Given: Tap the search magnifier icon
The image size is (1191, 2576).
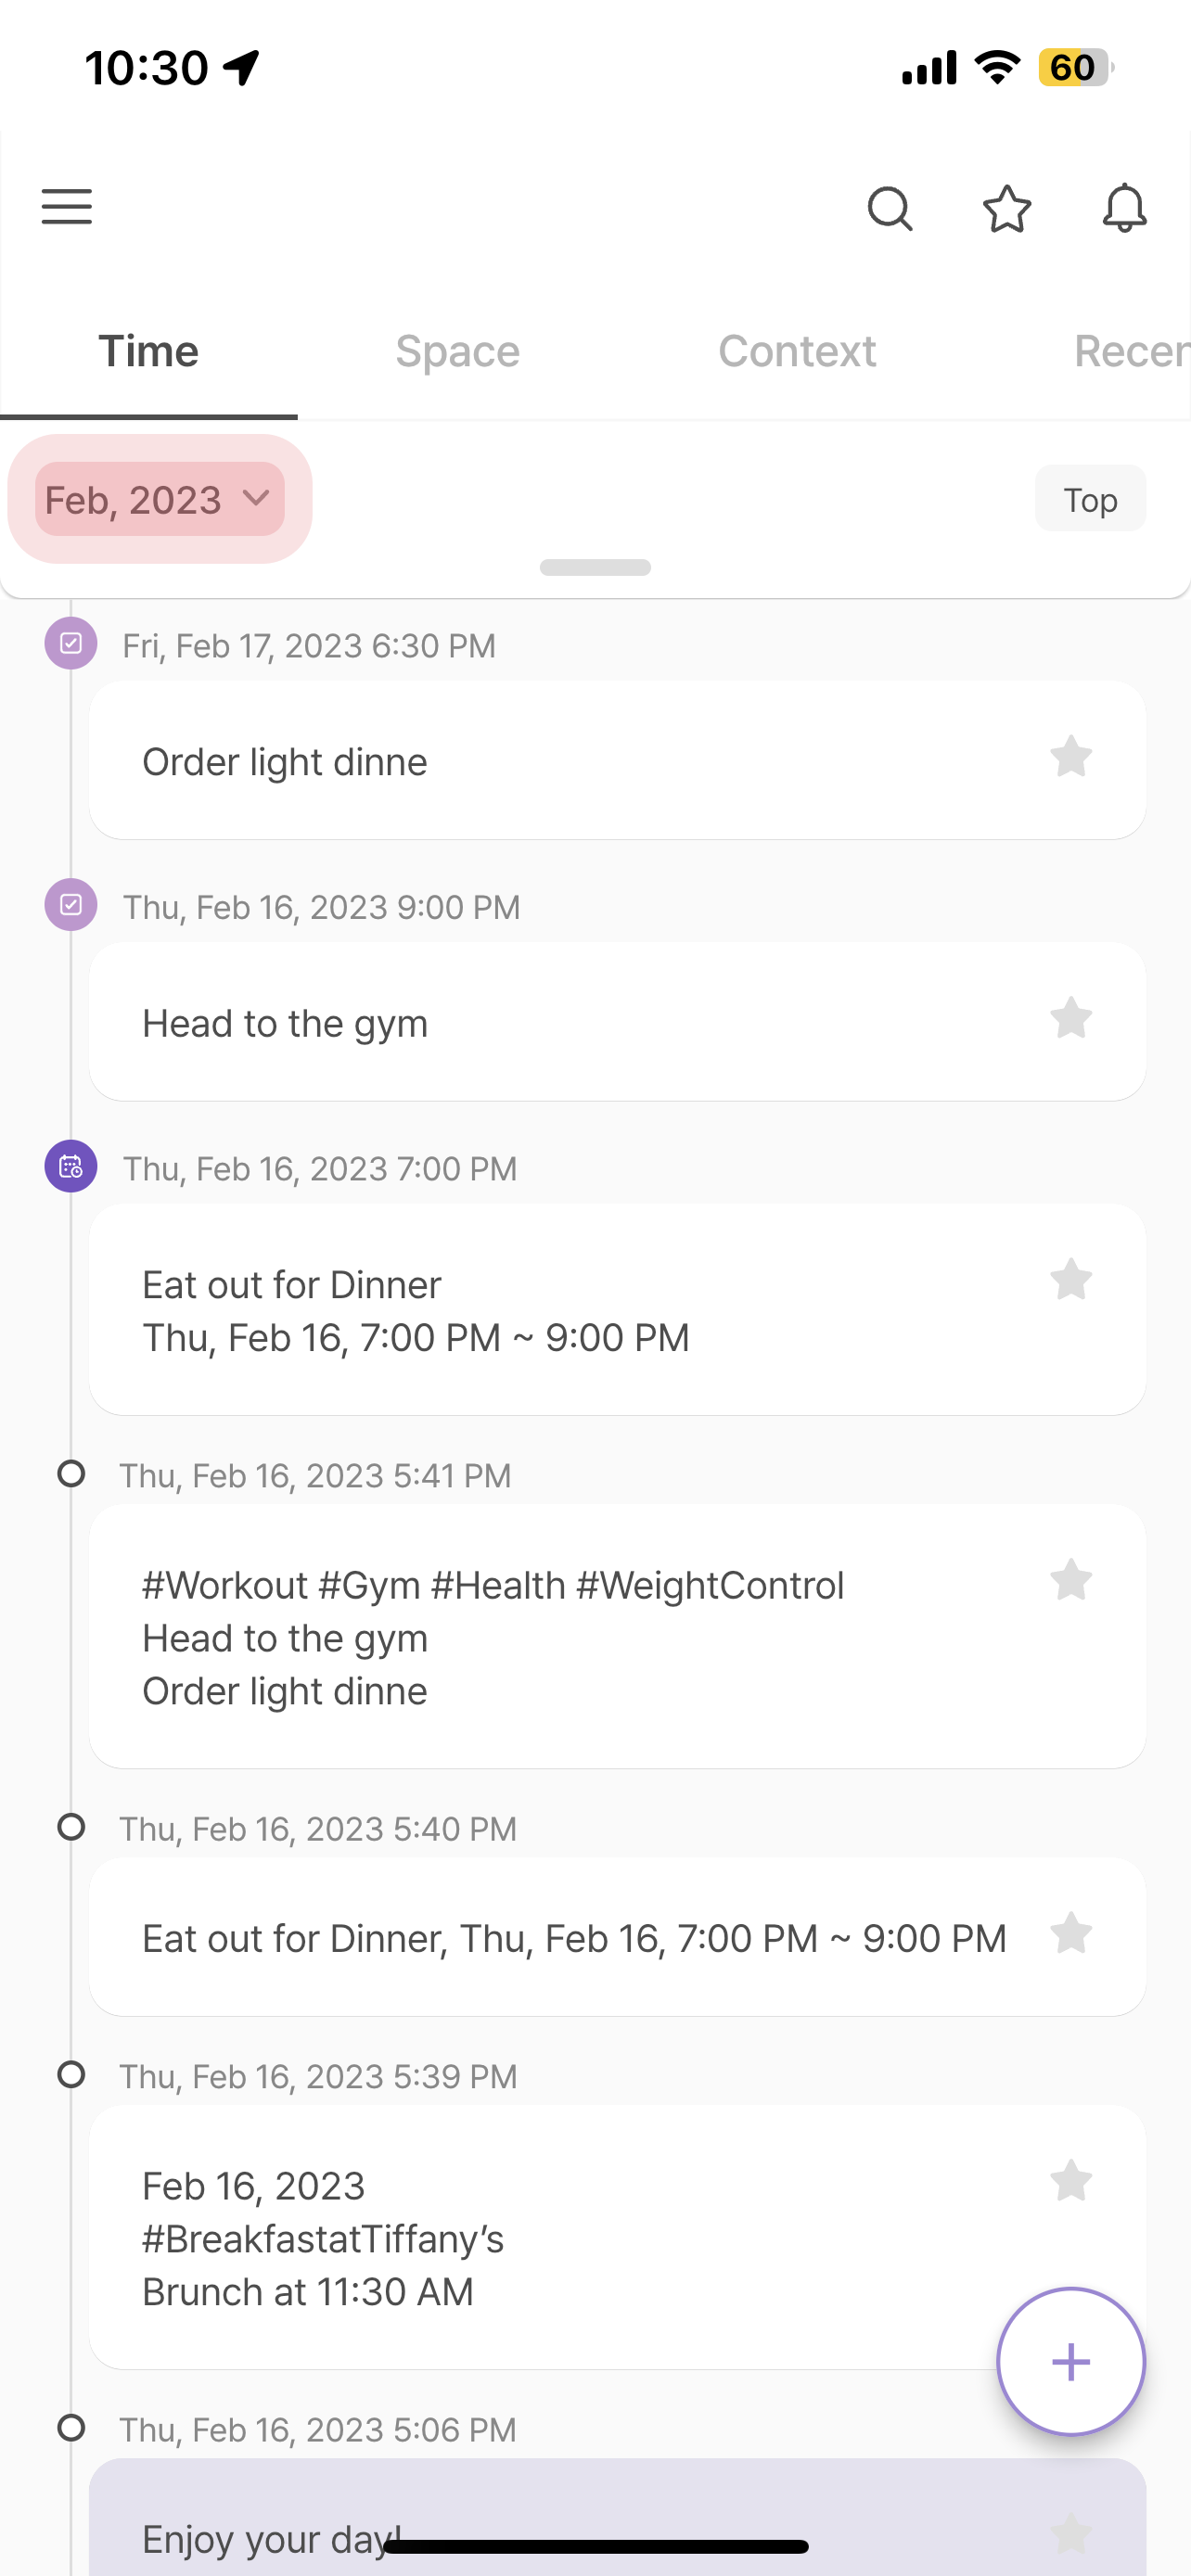Looking at the screenshot, I should pyautogui.click(x=889, y=208).
